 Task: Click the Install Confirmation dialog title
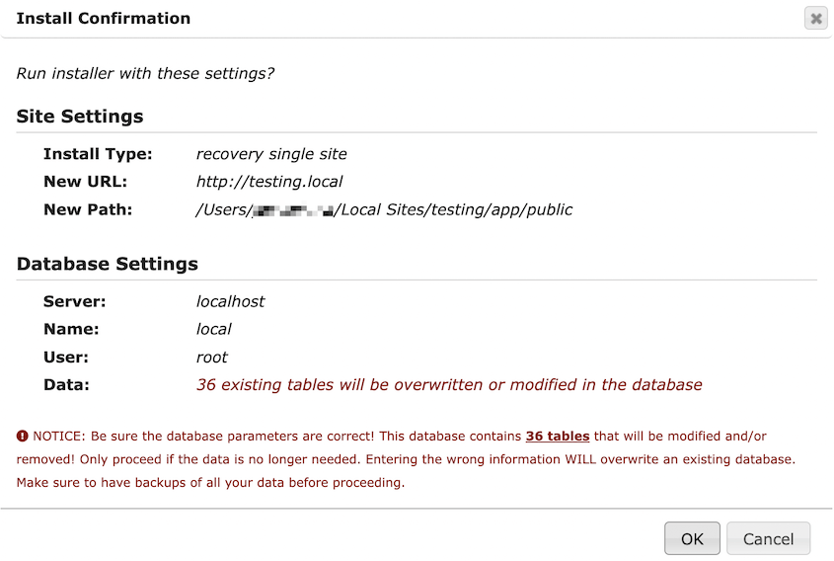coord(104,18)
